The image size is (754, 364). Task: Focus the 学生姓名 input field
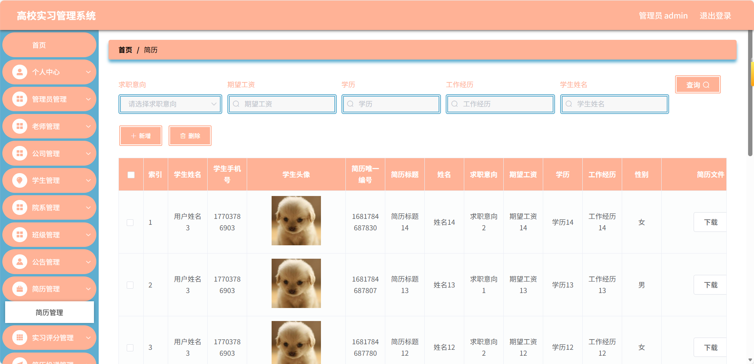tap(614, 104)
